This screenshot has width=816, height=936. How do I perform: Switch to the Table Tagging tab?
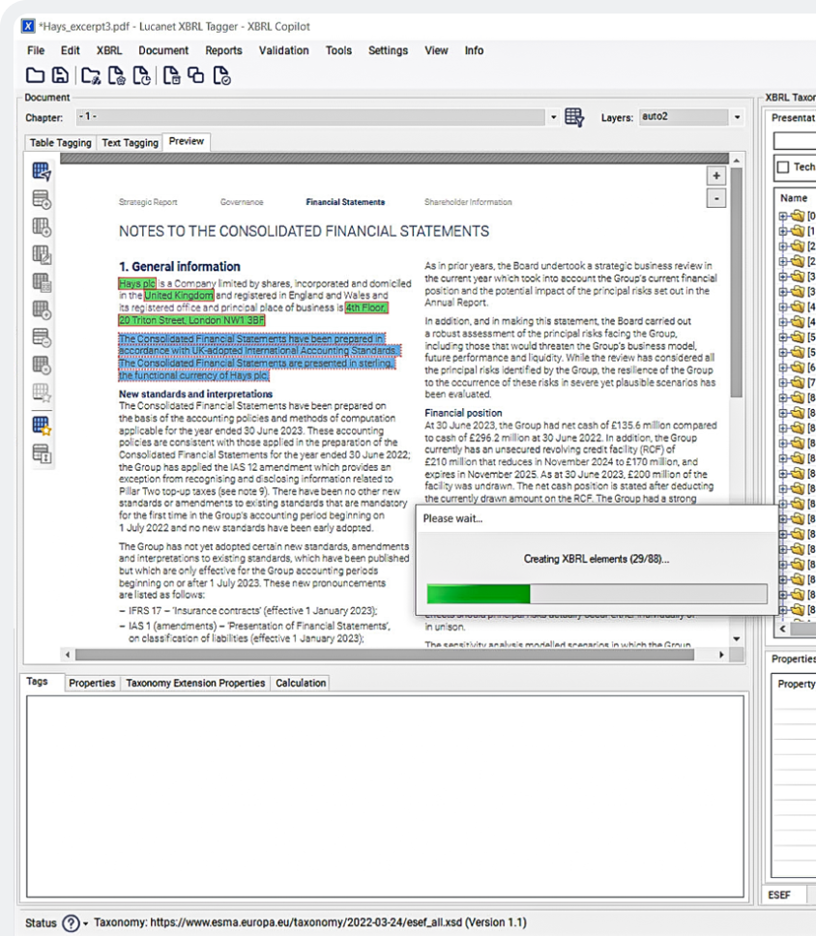(x=60, y=142)
